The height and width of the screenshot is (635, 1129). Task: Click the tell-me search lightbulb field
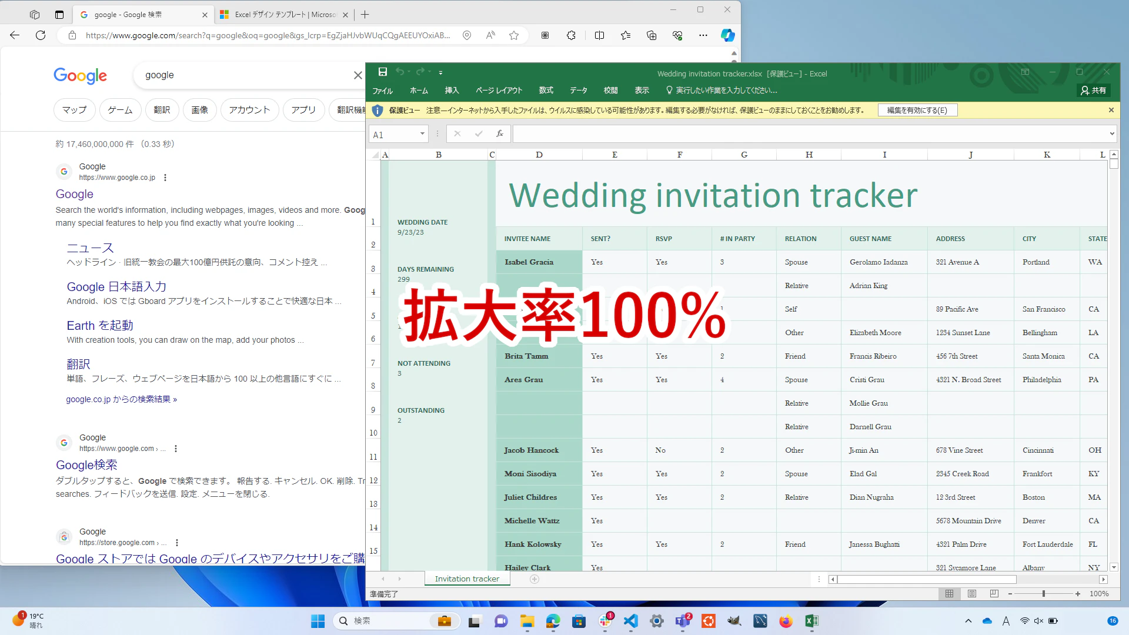[722, 91]
